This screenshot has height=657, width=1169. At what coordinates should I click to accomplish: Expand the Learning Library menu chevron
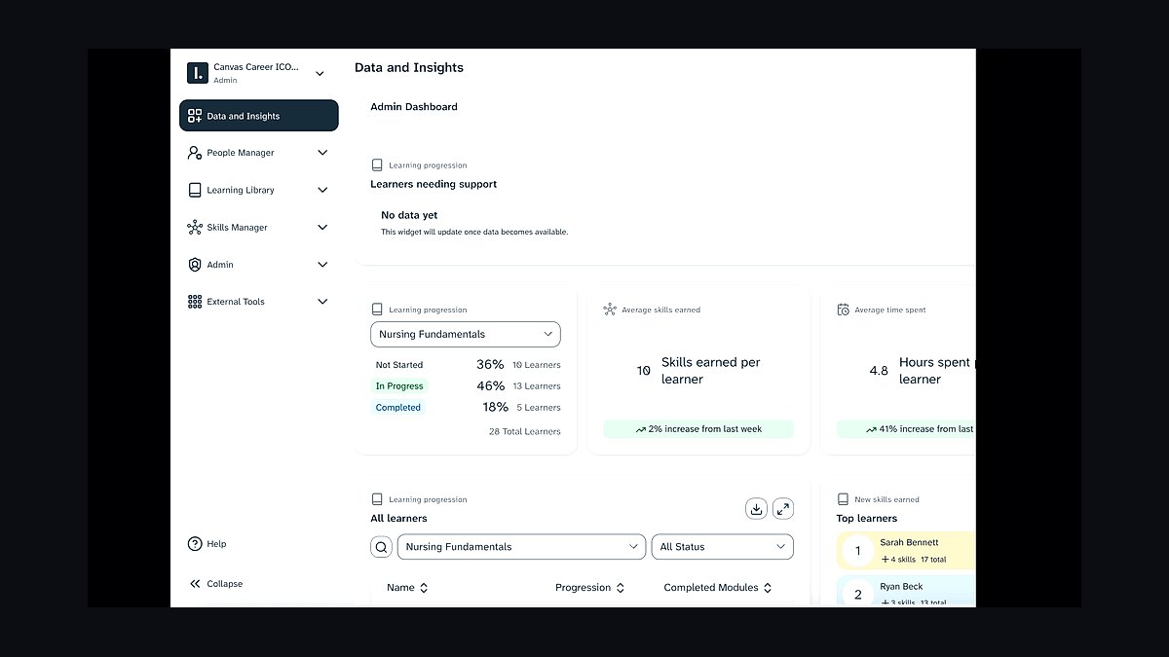coord(322,190)
